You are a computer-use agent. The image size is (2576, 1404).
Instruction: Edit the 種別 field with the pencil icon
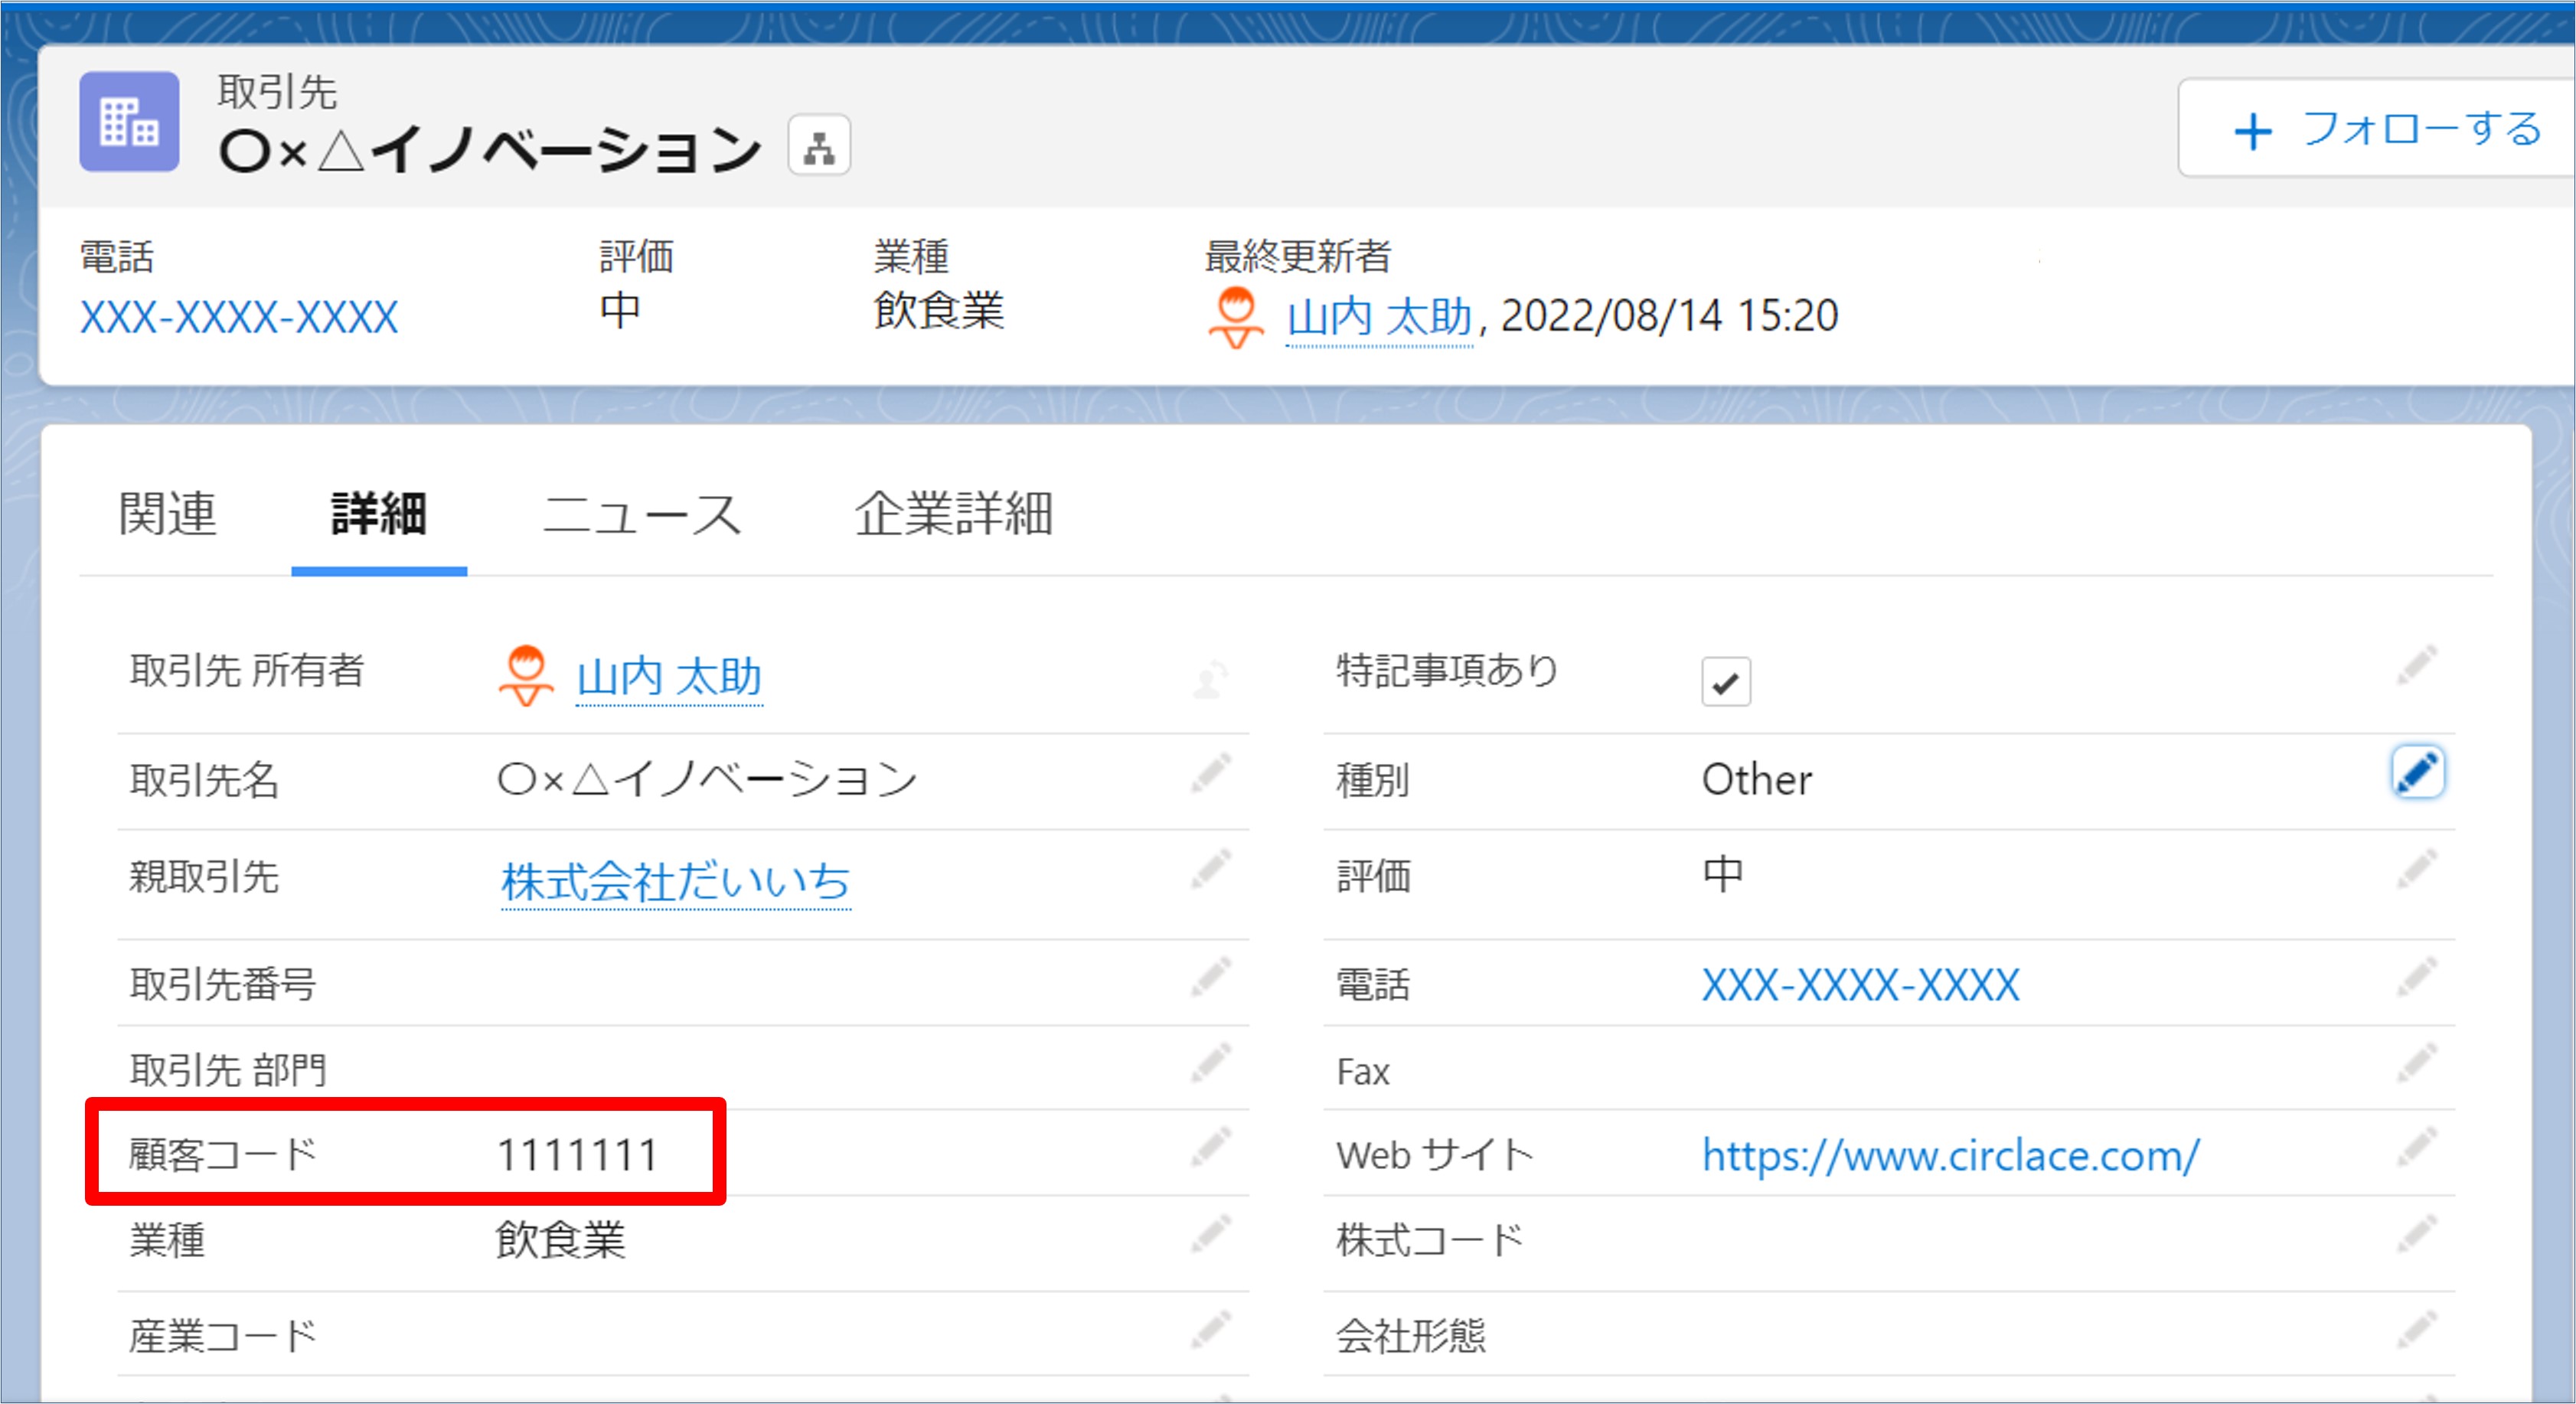[2420, 772]
